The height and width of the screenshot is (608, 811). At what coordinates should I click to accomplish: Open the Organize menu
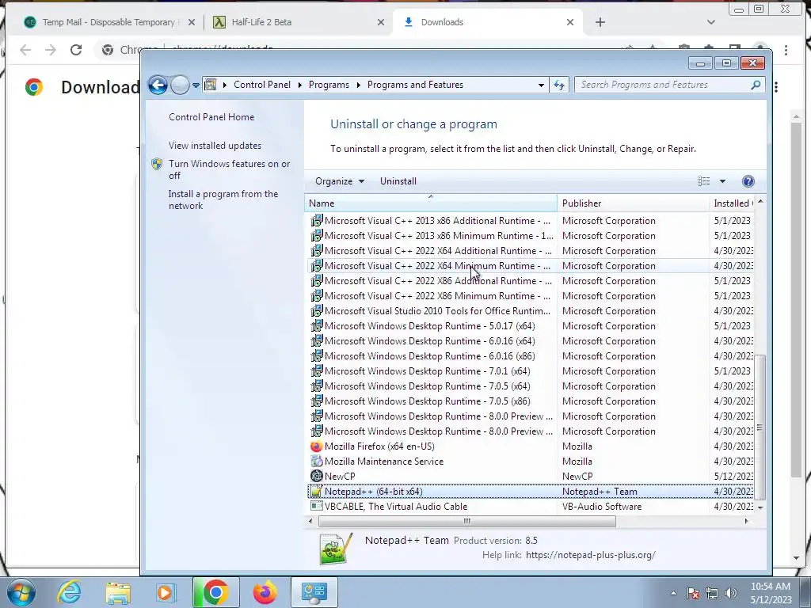pos(339,181)
